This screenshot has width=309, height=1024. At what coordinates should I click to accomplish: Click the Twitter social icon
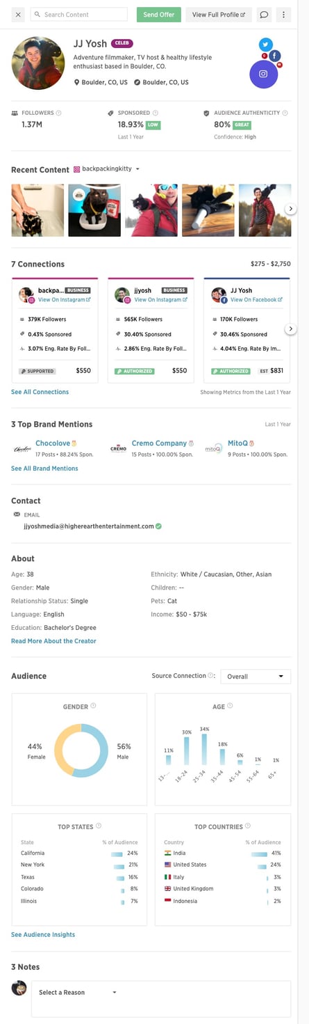(265, 45)
